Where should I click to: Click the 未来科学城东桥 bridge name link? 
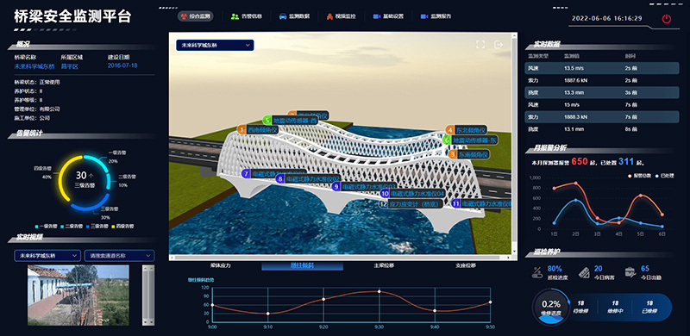(x=34, y=67)
